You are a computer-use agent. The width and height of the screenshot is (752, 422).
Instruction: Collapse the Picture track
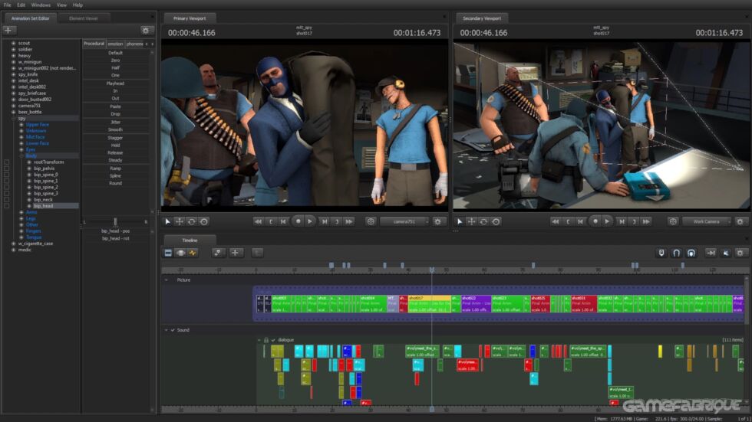click(167, 280)
